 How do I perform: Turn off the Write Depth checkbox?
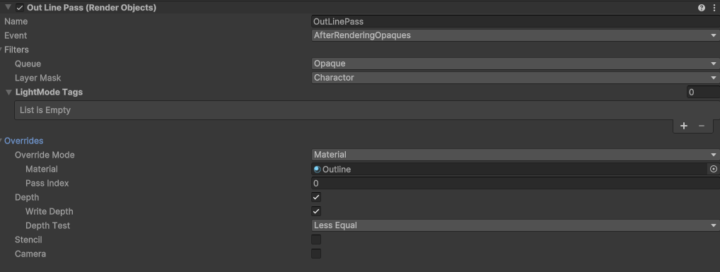point(316,211)
